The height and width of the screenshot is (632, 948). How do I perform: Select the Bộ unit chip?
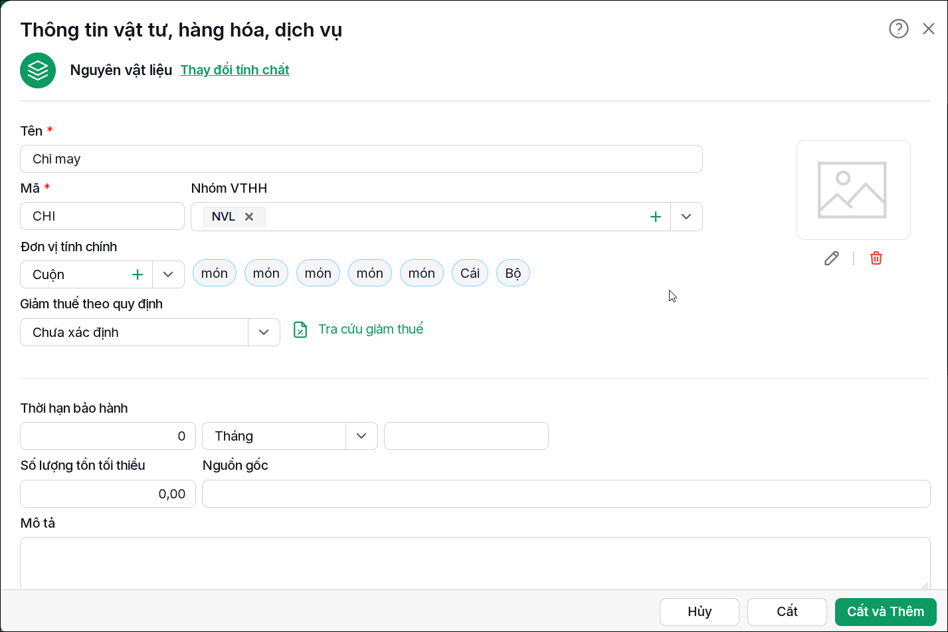point(513,273)
